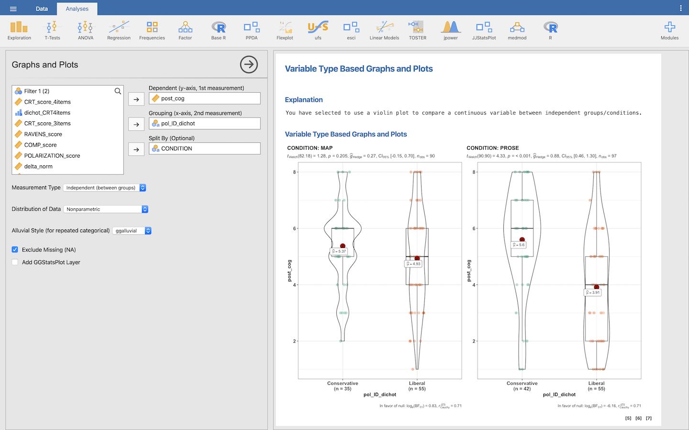Open the Base R module
This screenshot has width=689, height=430.
(218, 31)
